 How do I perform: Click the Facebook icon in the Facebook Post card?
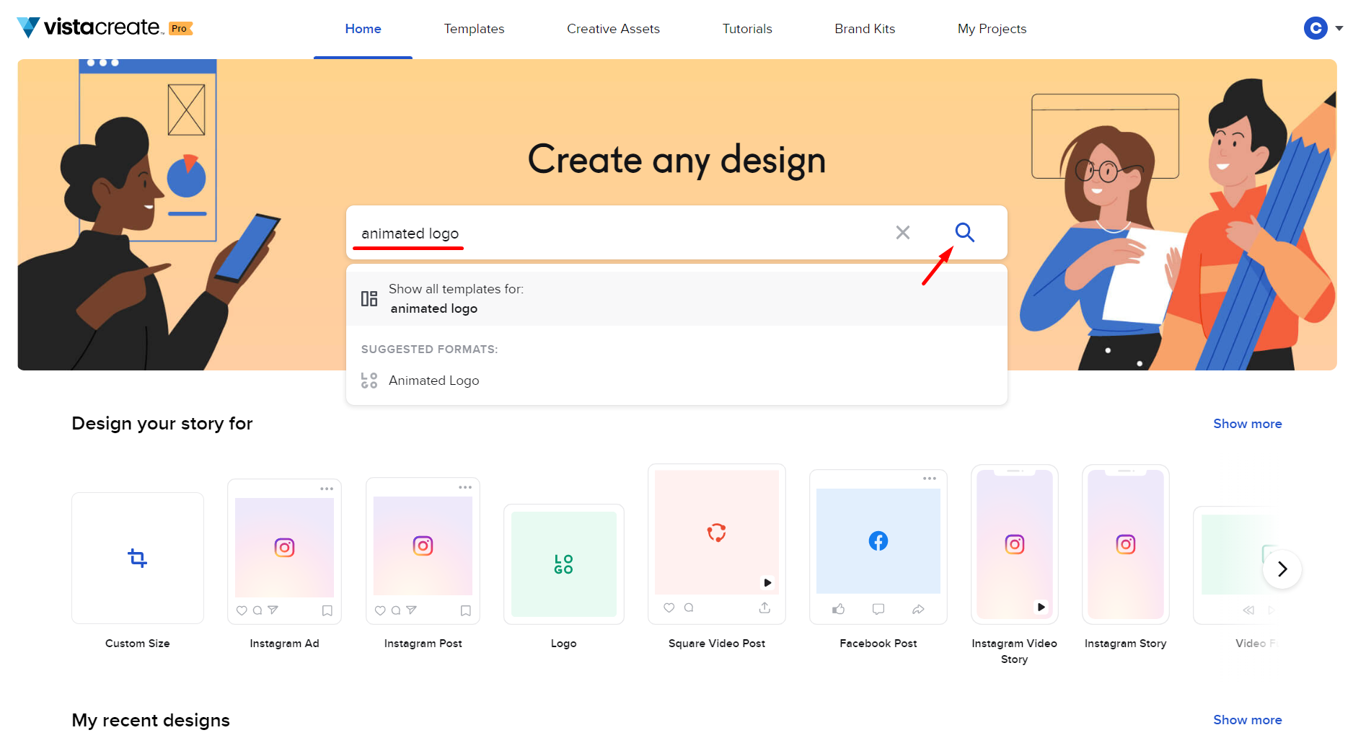pos(878,540)
